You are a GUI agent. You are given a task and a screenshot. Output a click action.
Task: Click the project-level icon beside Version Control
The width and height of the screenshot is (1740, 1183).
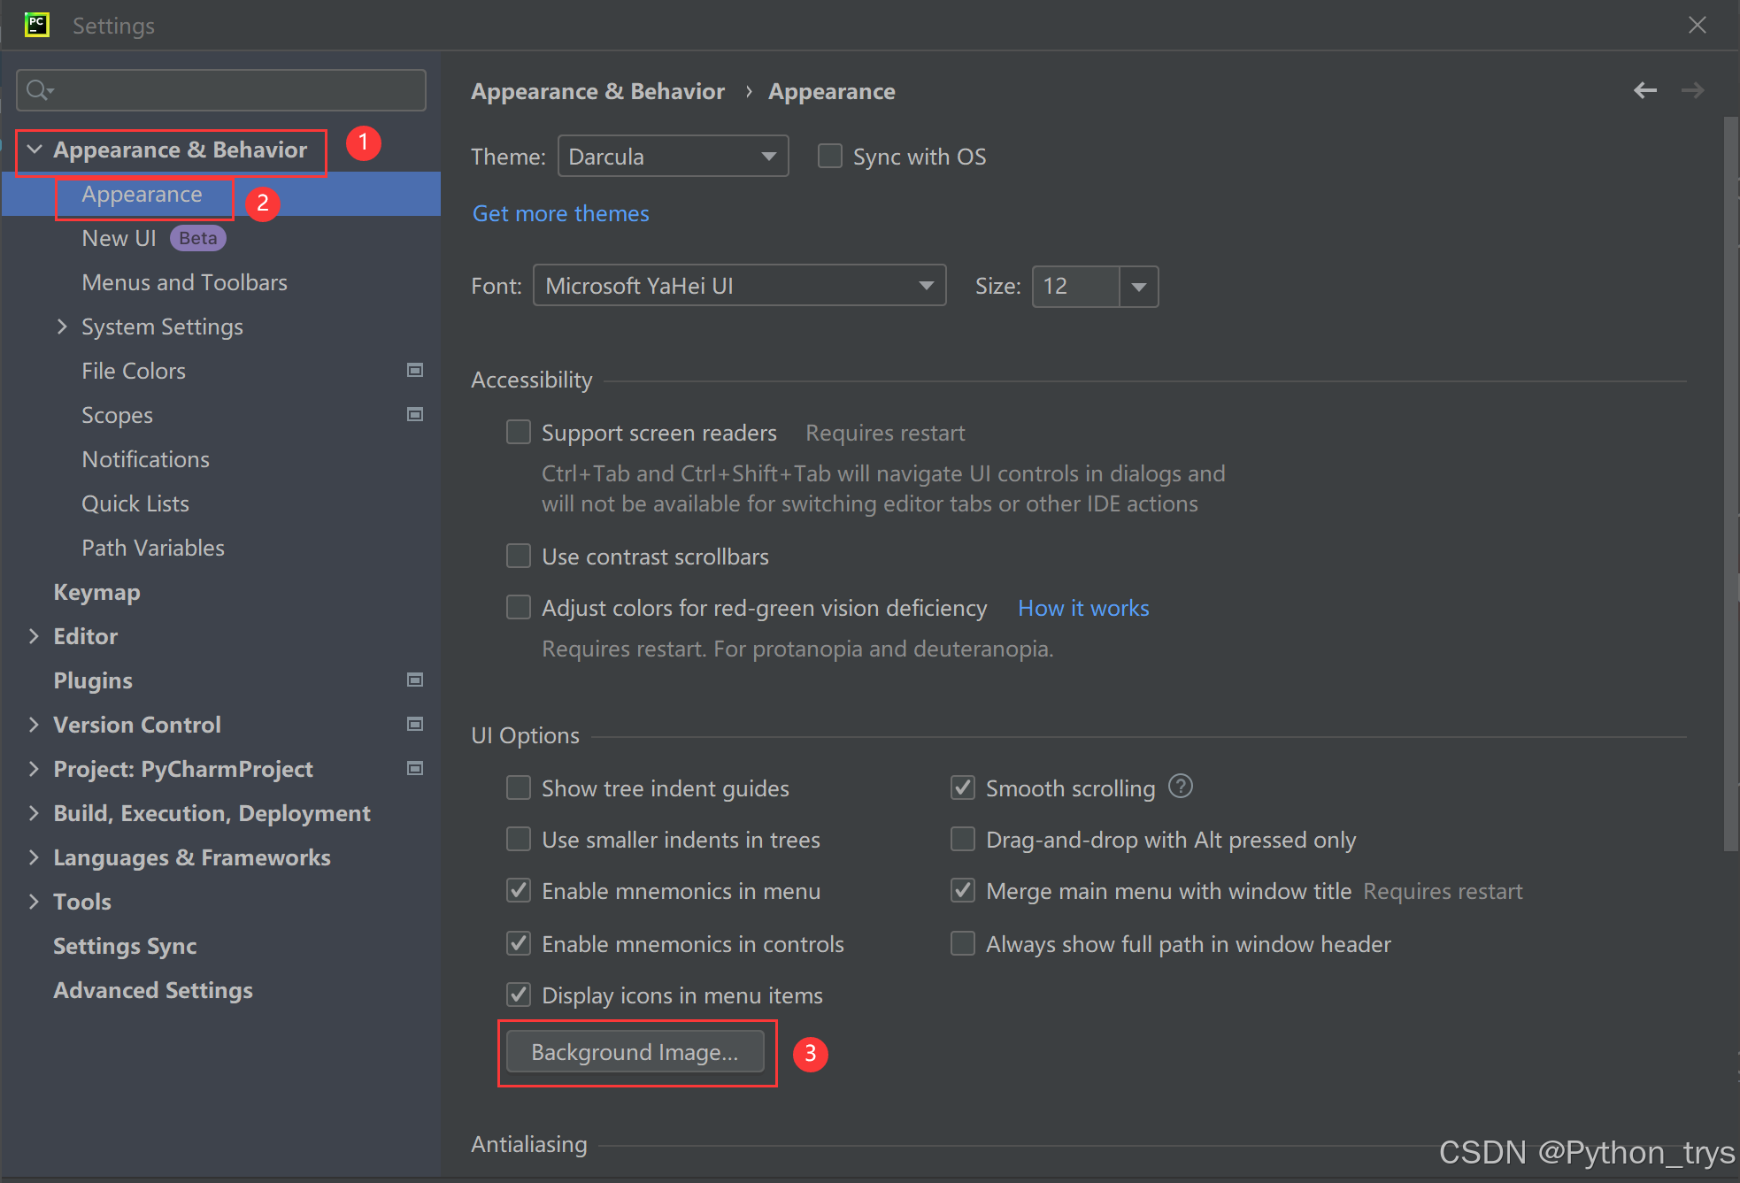coord(414,724)
